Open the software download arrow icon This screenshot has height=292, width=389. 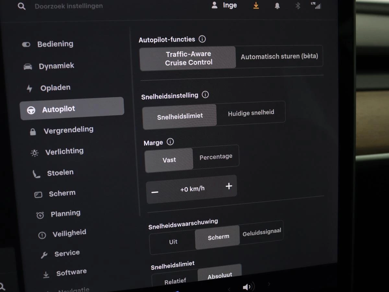pos(256,6)
